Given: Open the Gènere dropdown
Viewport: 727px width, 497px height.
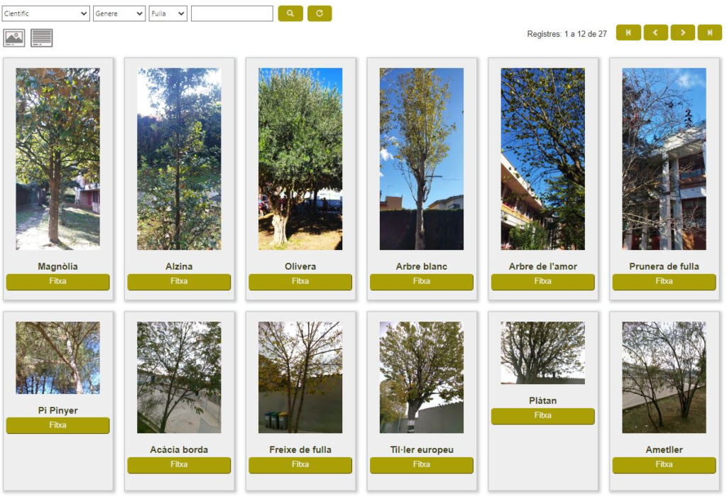Looking at the screenshot, I should (x=119, y=13).
